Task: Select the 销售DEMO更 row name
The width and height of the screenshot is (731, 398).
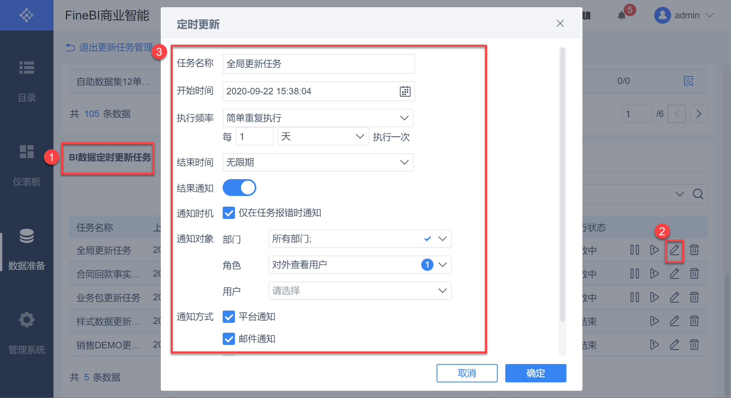Action: coord(108,345)
